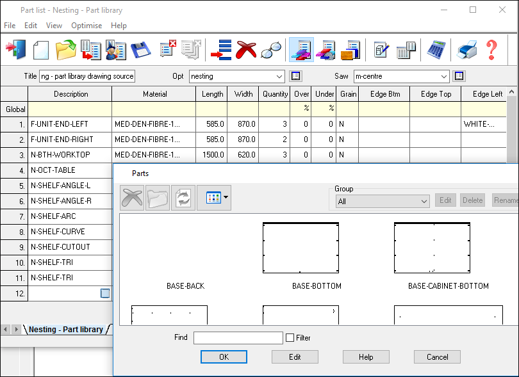Click the part list scroll up arrow
The height and width of the screenshot is (377, 519).
point(512,92)
